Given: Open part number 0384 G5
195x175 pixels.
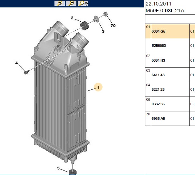Looking at the screenshot, I should [158, 31].
